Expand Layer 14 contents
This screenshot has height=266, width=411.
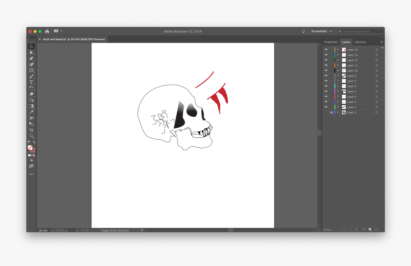coord(338,50)
